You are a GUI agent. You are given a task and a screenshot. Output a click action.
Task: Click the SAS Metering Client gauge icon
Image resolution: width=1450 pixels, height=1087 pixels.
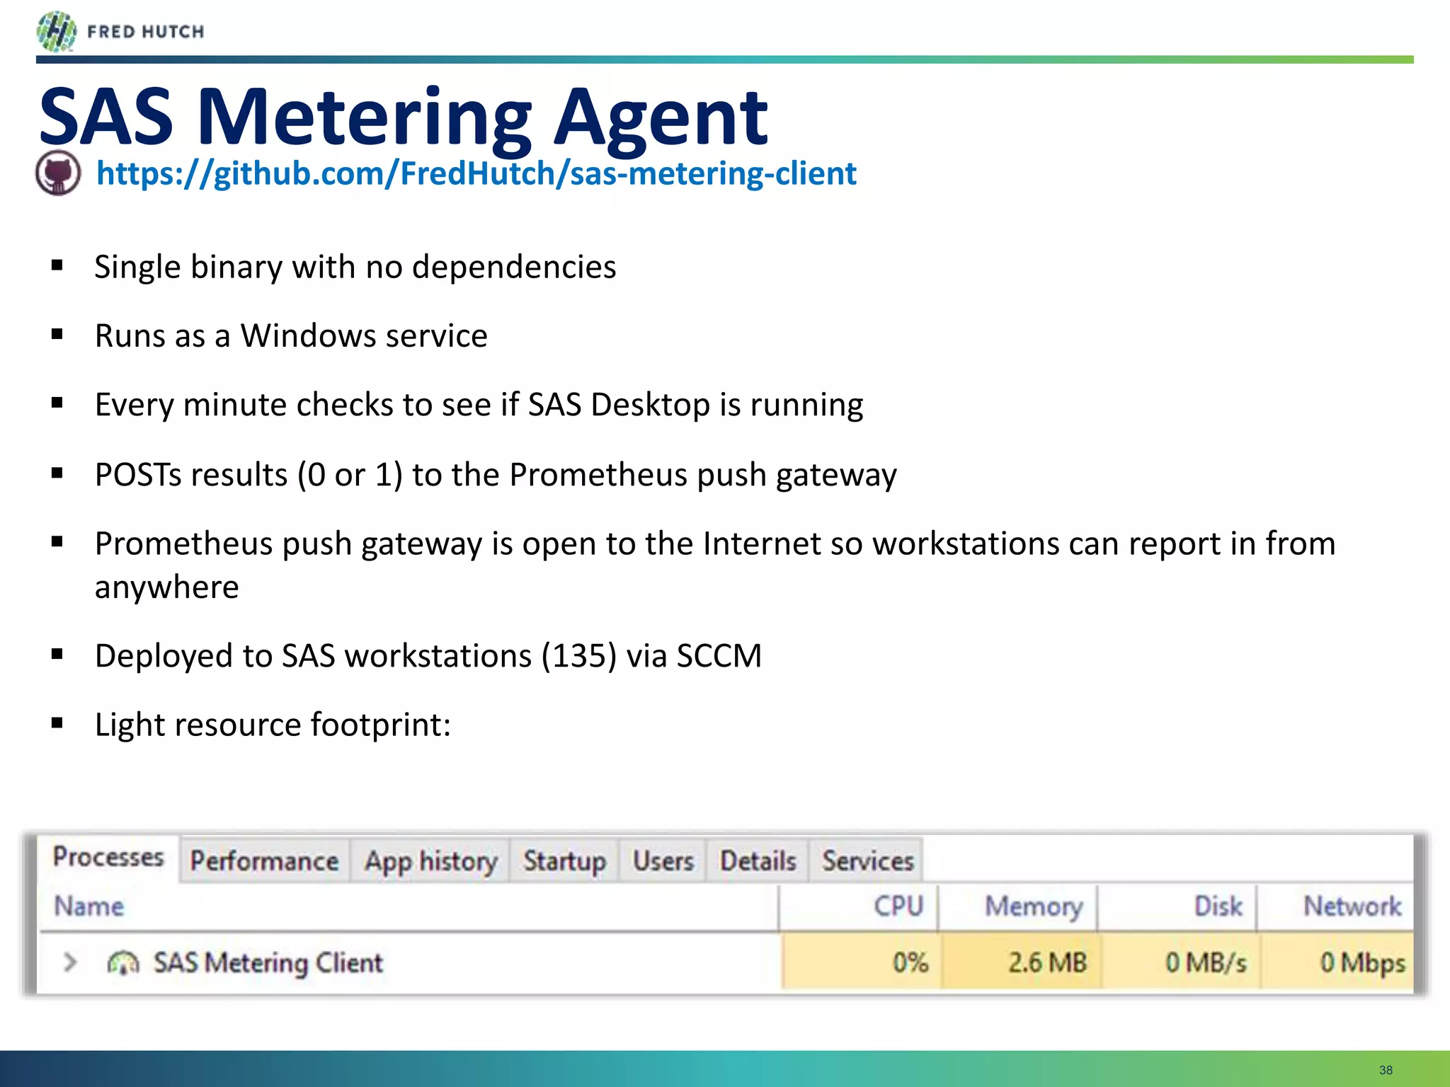pyautogui.click(x=122, y=963)
